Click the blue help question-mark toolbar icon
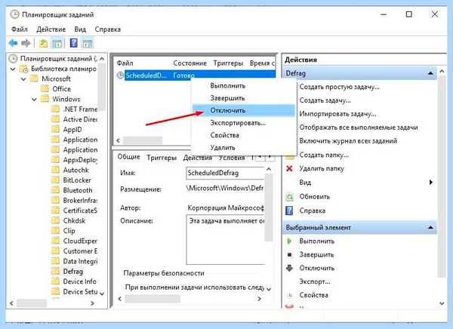The width and height of the screenshot is (453, 329). pyautogui.click(x=74, y=43)
